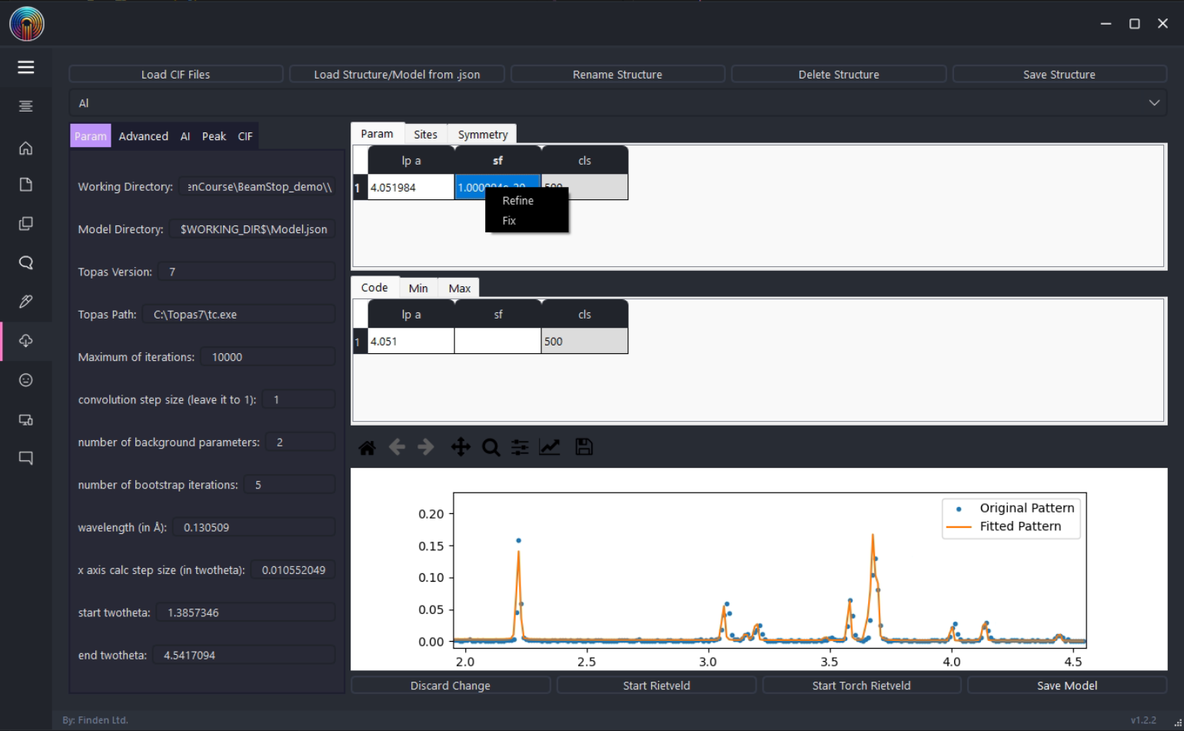Click the cloud upload sidebar icon
The image size is (1184, 731).
(x=25, y=341)
